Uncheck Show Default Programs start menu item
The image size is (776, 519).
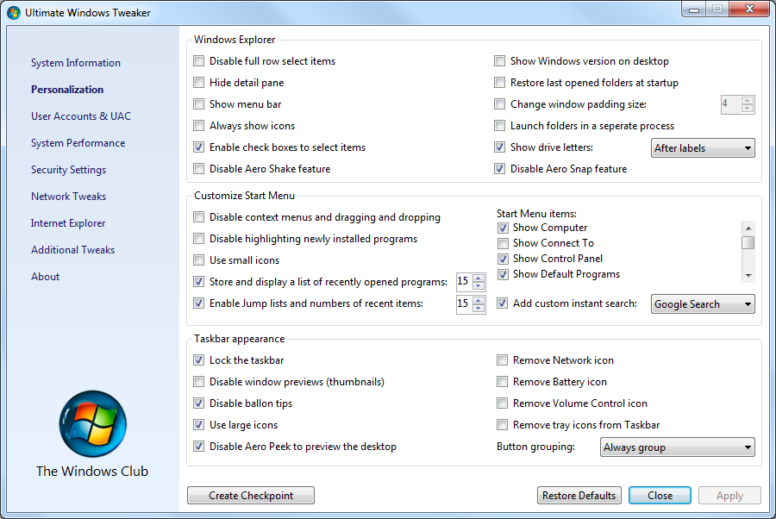(x=503, y=274)
